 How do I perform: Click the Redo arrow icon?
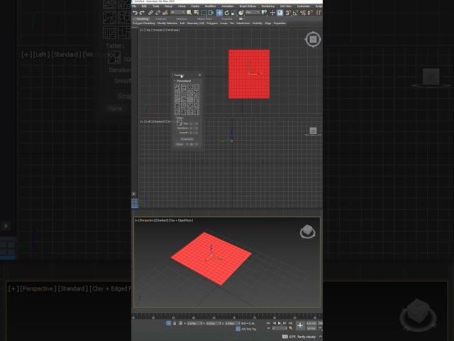tap(142, 13)
